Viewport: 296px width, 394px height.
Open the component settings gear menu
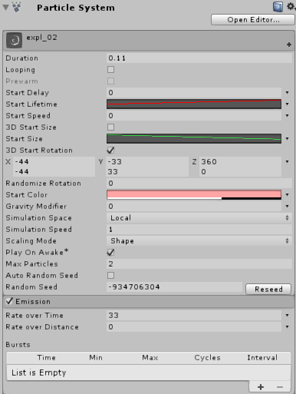(291, 6)
